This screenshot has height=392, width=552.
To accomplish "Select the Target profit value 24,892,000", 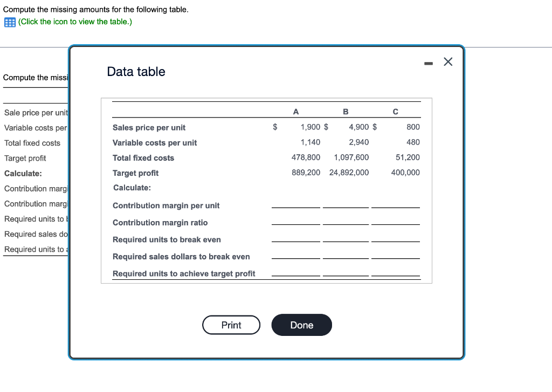I will point(348,173).
